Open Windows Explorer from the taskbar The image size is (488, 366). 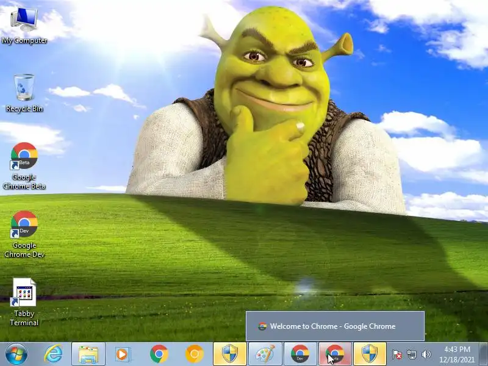(x=88, y=354)
